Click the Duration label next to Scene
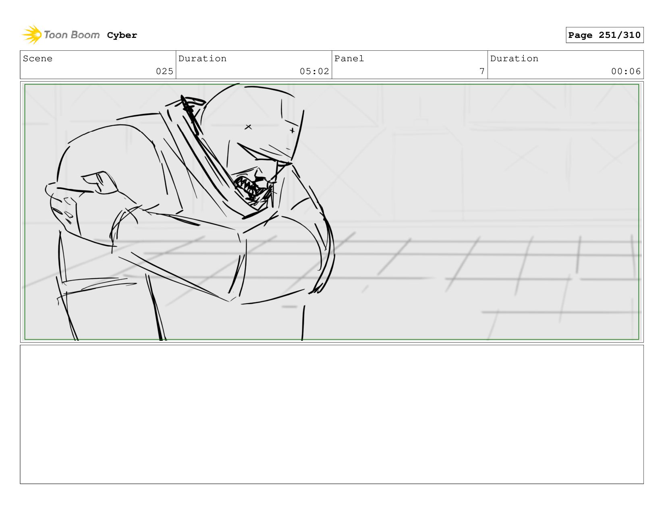This screenshot has height=514, width=664. [x=202, y=58]
